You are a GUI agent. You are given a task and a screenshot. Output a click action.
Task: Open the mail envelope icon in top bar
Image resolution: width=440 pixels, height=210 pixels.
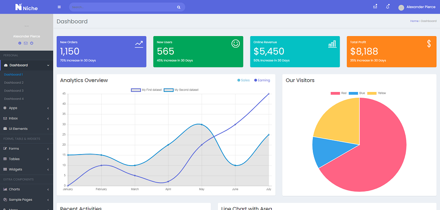tap(375, 7)
